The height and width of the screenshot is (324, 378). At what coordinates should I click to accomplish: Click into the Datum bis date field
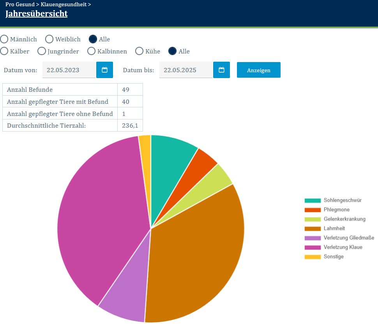pyautogui.click(x=186, y=70)
